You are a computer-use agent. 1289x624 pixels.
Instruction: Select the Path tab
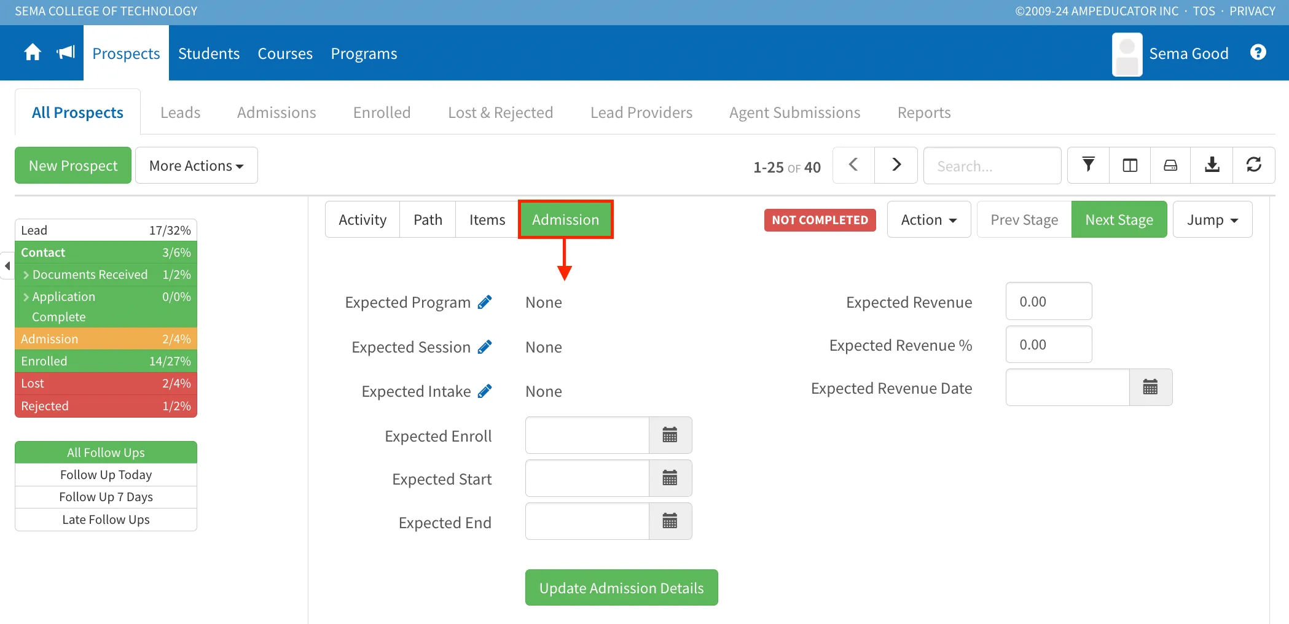[428, 220]
